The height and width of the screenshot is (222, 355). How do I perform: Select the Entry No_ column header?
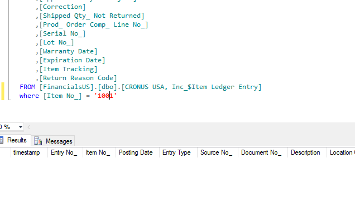click(65, 152)
